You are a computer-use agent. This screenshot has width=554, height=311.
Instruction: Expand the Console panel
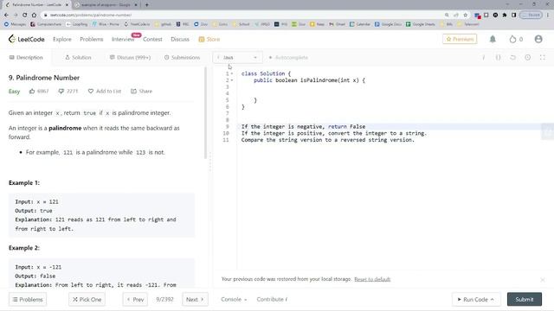pyautogui.click(x=234, y=300)
